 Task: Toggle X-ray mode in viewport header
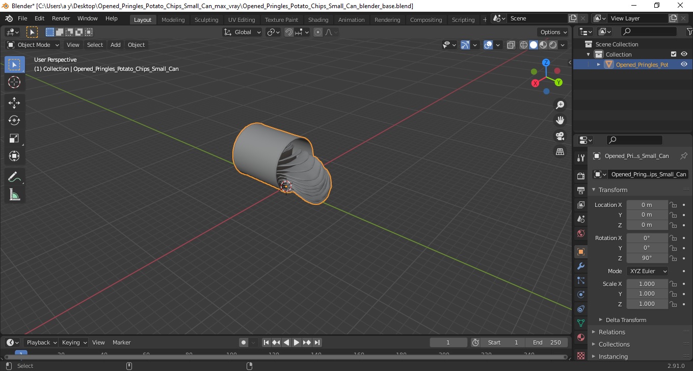coord(511,45)
